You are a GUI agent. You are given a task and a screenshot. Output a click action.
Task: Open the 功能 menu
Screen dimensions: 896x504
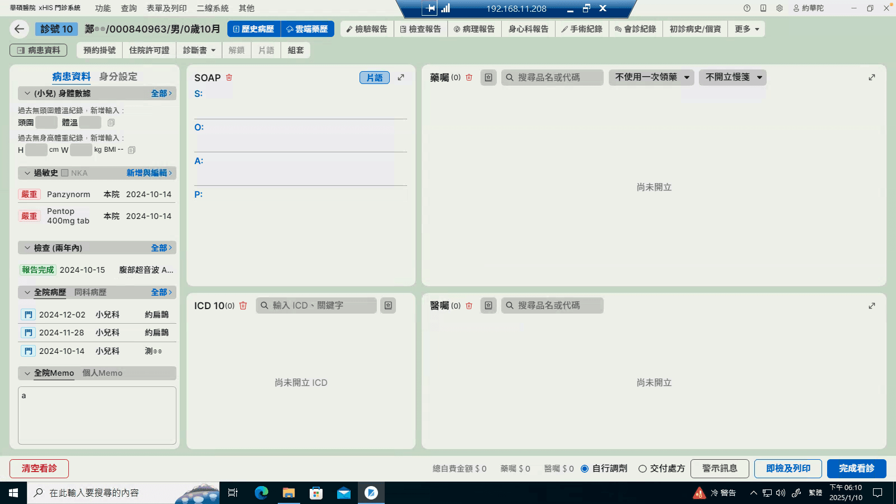coord(102,8)
